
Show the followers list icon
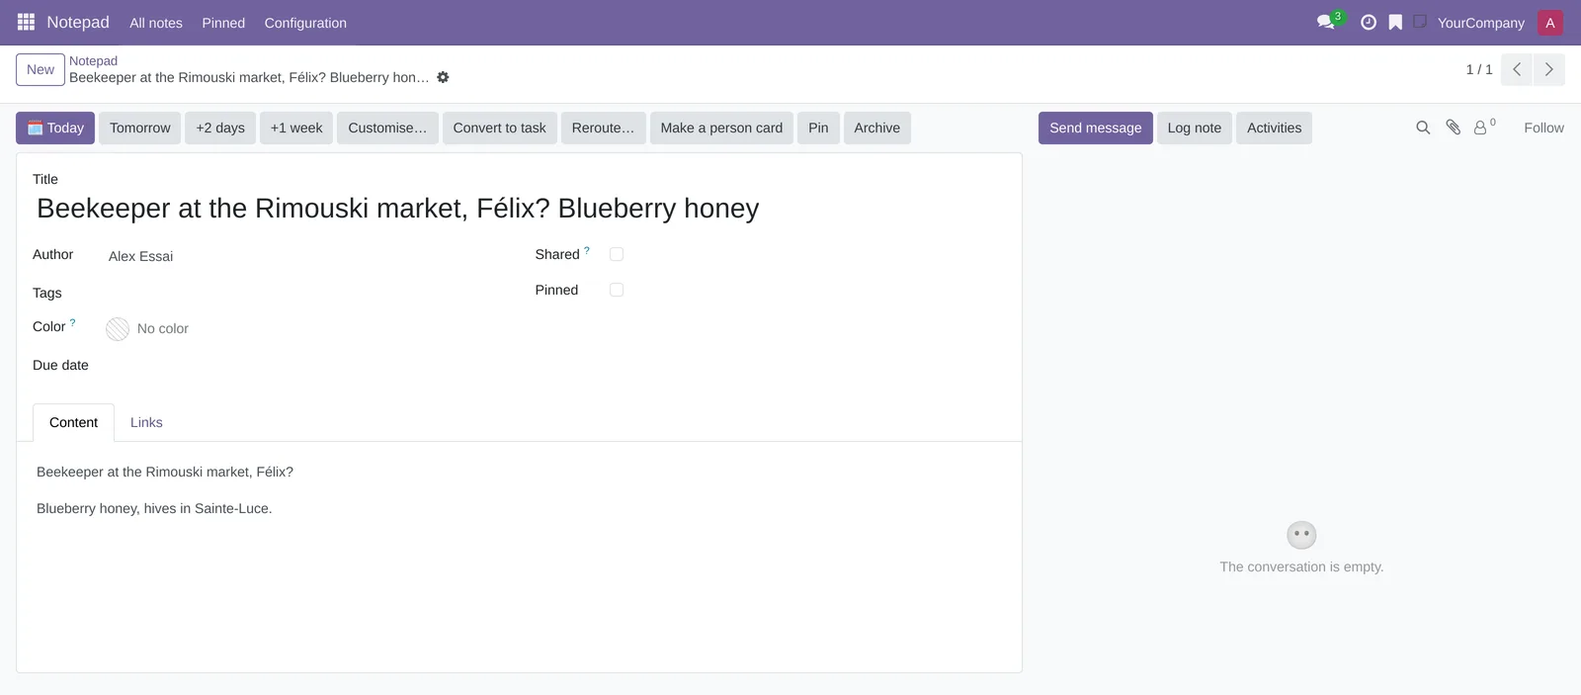coord(1484,128)
